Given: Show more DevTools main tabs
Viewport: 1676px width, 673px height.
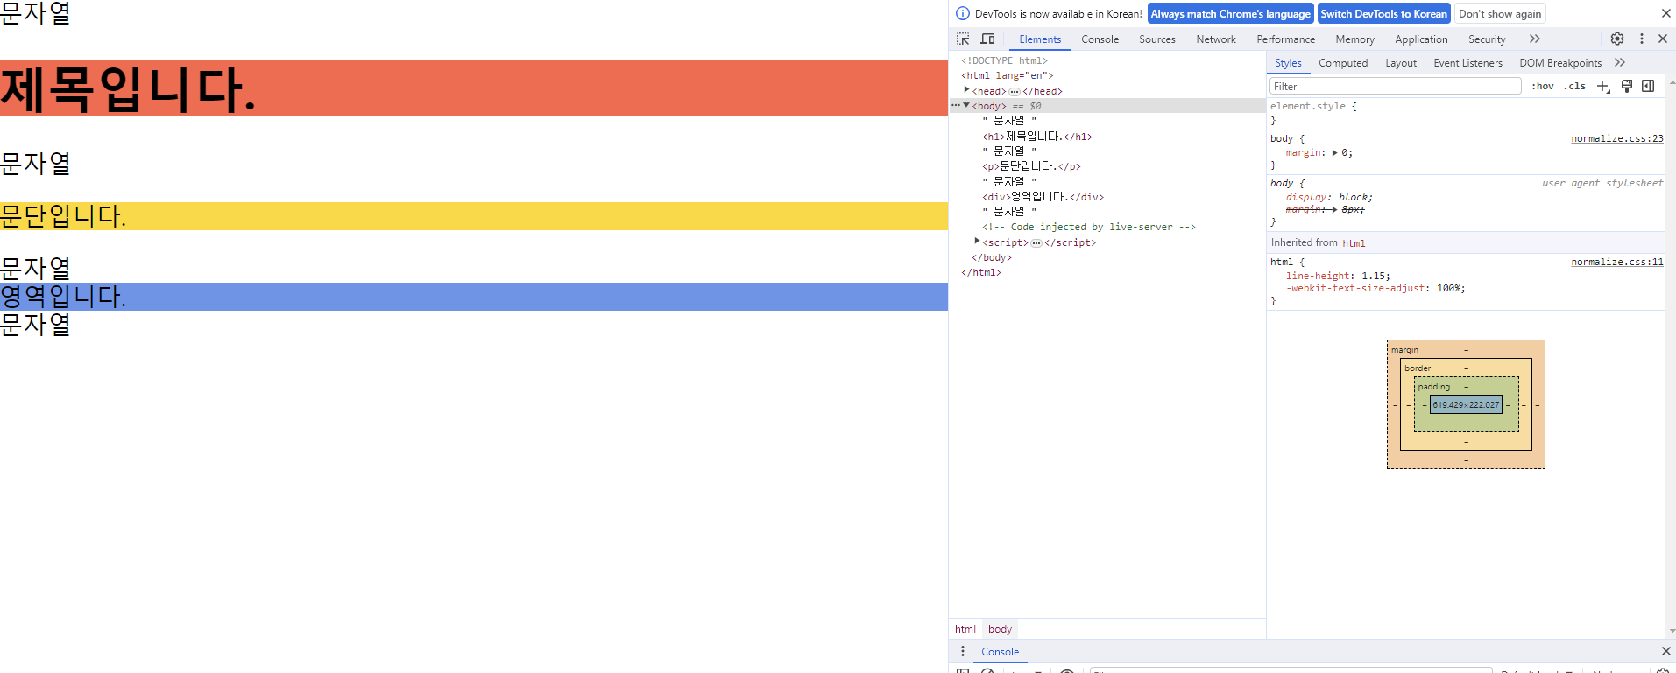Looking at the screenshot, I should click(1535, 39).
